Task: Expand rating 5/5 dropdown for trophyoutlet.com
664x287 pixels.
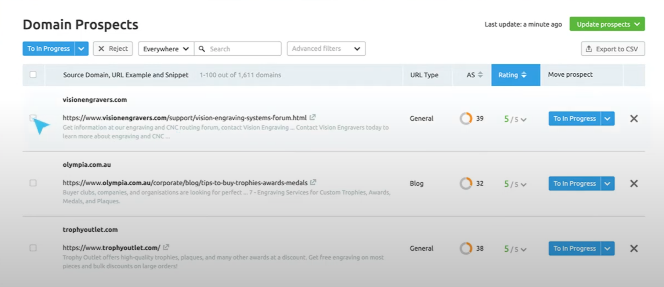Action: 516,249
